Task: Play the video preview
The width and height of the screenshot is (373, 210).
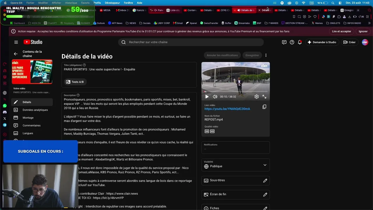Action: tap(207, 97)
